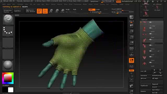Image resolution: width=167 pixels, height=94 pixels.
Task: Select the black secondary color swatch
Action: (x=5, y=90)
